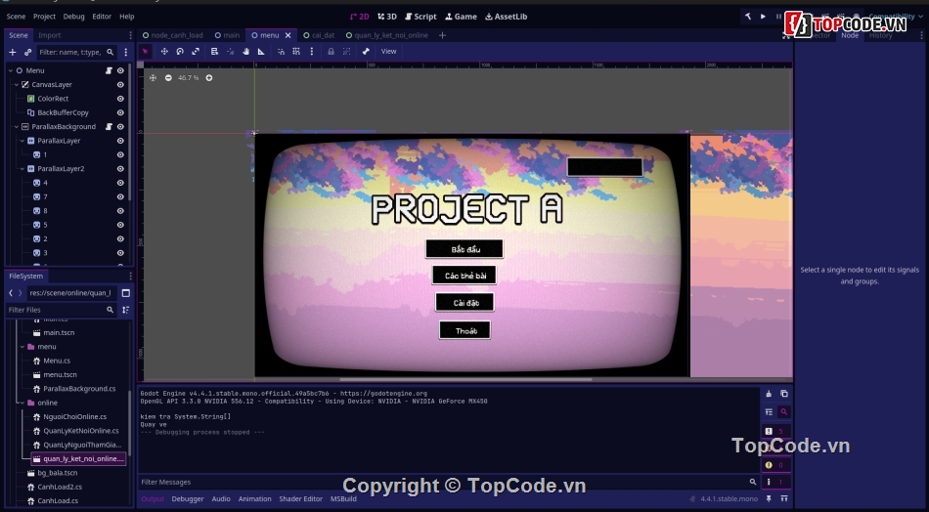Switch to the 3D workspace

387,17
